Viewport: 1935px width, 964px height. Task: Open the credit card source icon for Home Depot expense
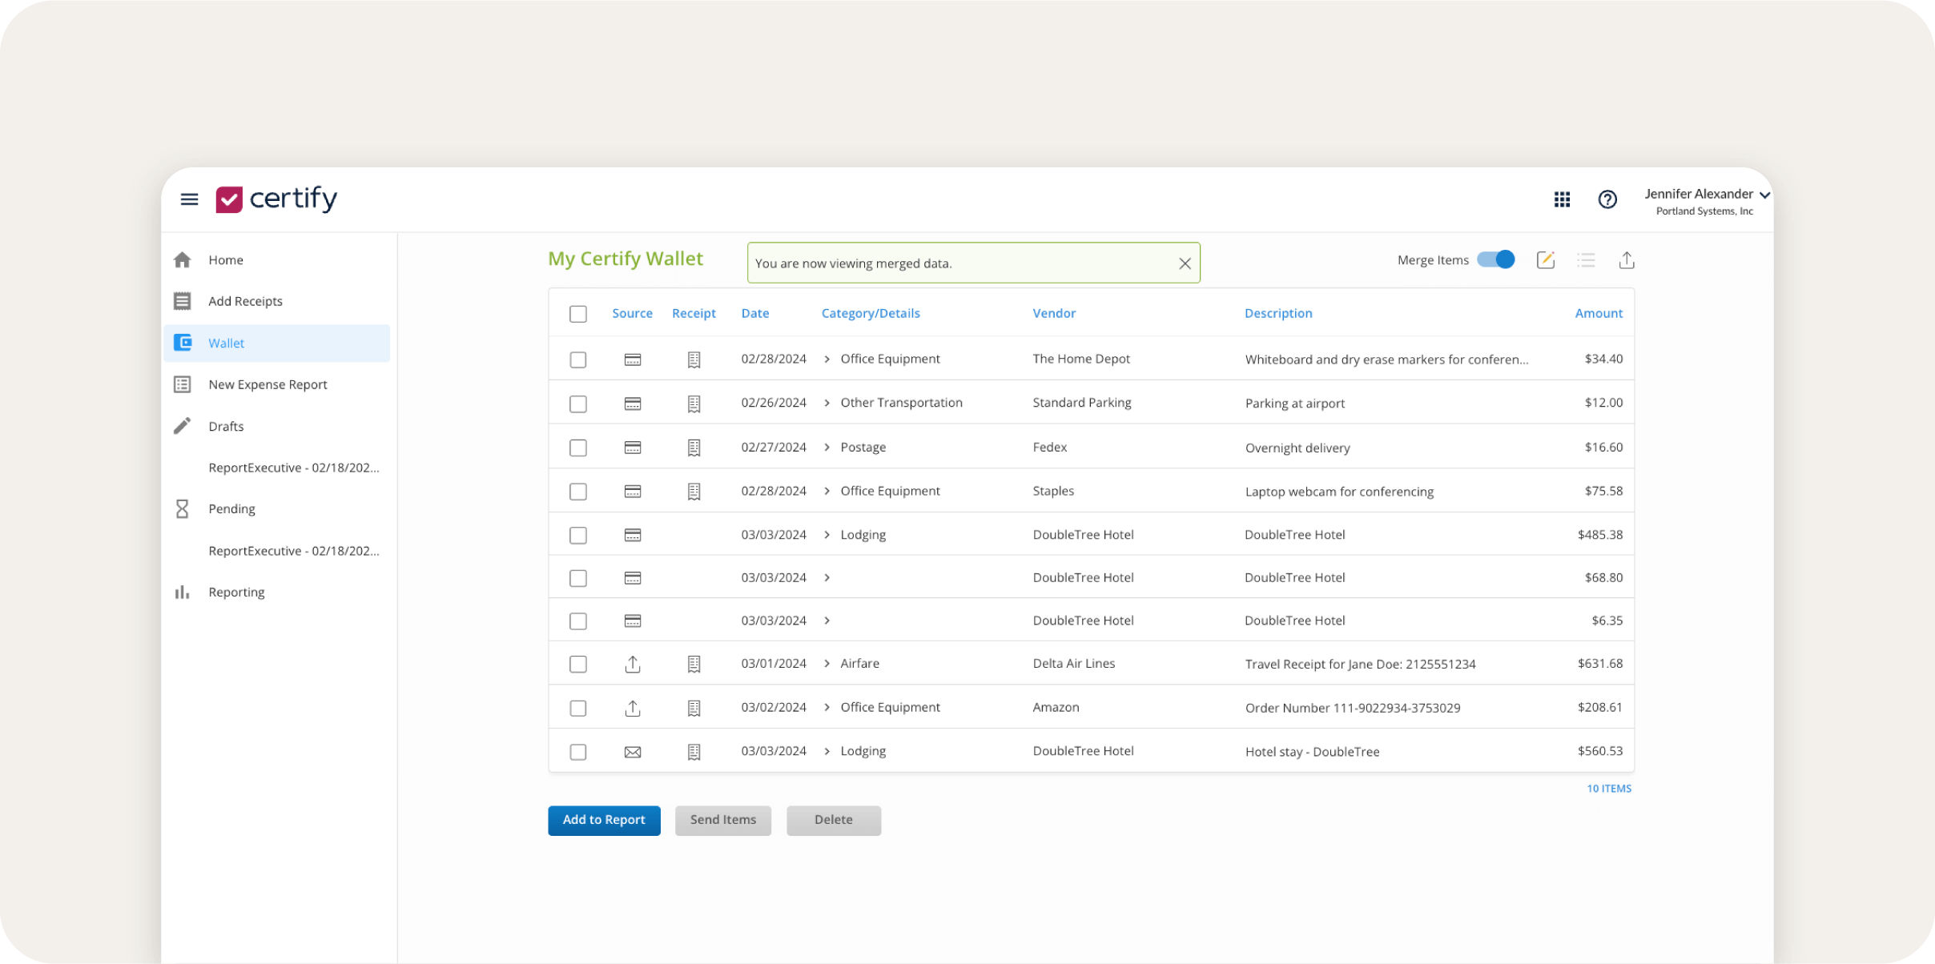tap(633, 359)
